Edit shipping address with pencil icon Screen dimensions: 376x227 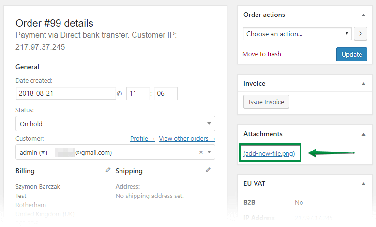pos(208,170)
